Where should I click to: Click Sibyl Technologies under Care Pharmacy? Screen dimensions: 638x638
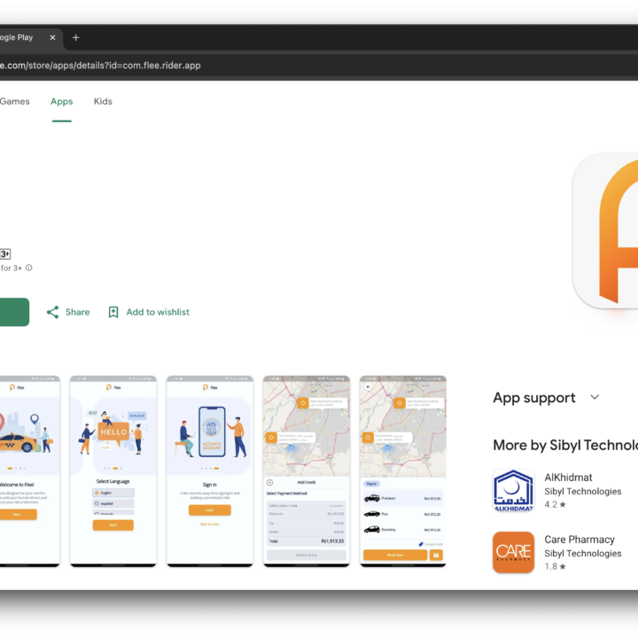[x=583, y=553]
